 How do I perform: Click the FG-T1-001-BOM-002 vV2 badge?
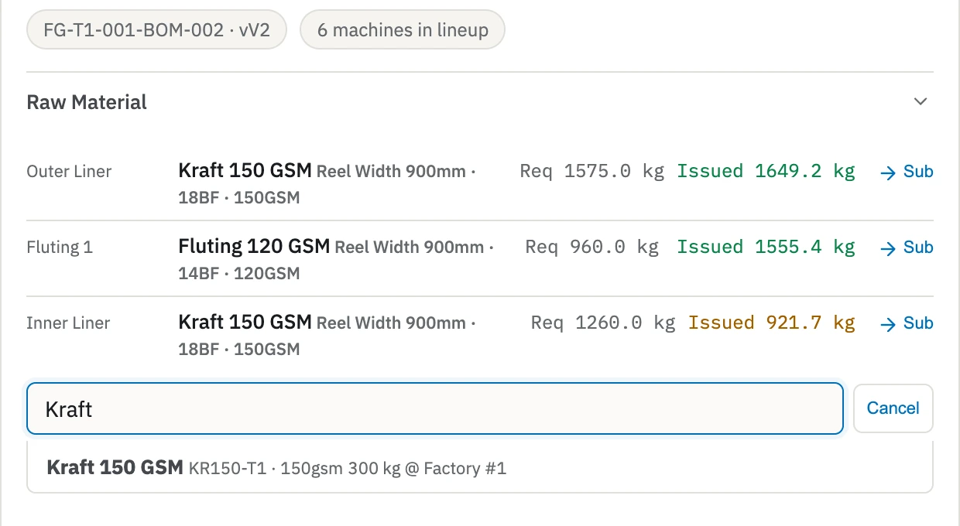[x=156, y=30]
